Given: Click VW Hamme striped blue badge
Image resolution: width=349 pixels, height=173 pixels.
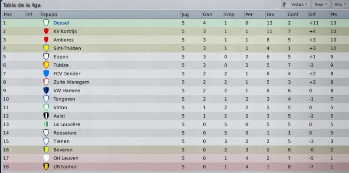Looking at the screenshot, I should click(46, 90).
